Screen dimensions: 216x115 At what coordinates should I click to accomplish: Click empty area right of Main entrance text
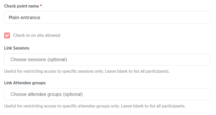[x=124, y=17]
